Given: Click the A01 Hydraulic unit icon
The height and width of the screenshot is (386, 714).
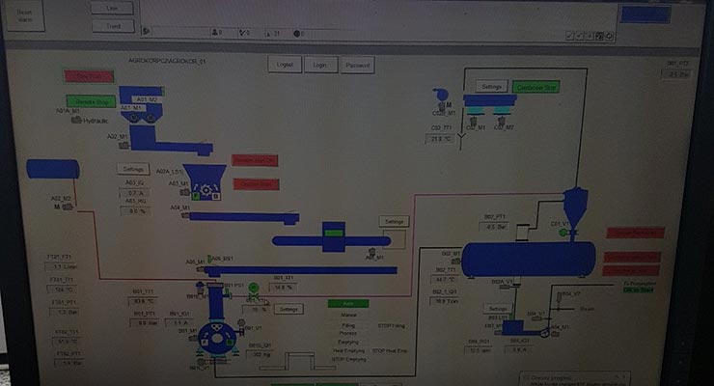Looking at the screenshot, I should coord(76,121).
